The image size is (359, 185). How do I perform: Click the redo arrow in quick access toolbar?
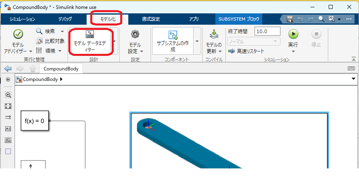(311, 19)
